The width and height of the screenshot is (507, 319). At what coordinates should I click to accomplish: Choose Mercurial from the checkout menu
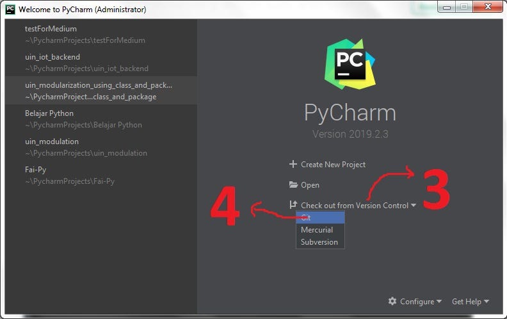[320, 230]
